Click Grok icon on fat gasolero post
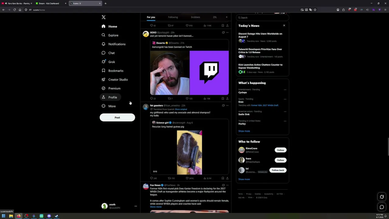389x219 pixels. 223,106
